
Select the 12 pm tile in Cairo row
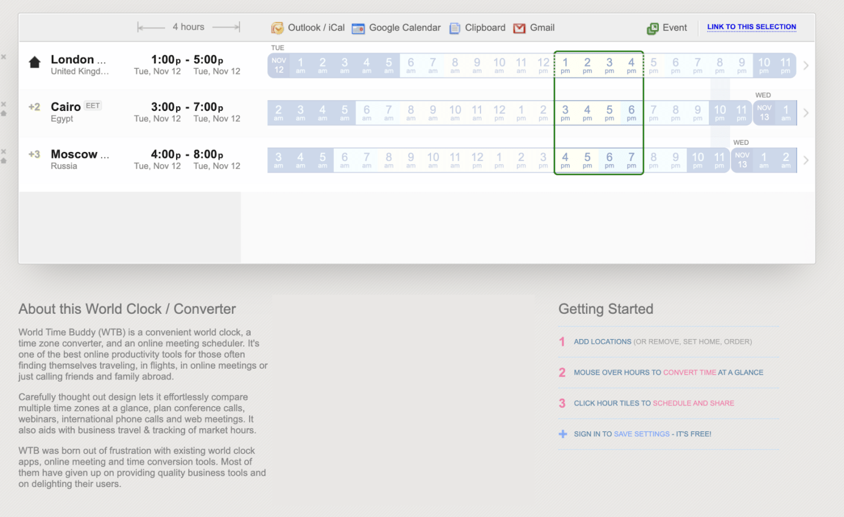[x=499, y=113]
